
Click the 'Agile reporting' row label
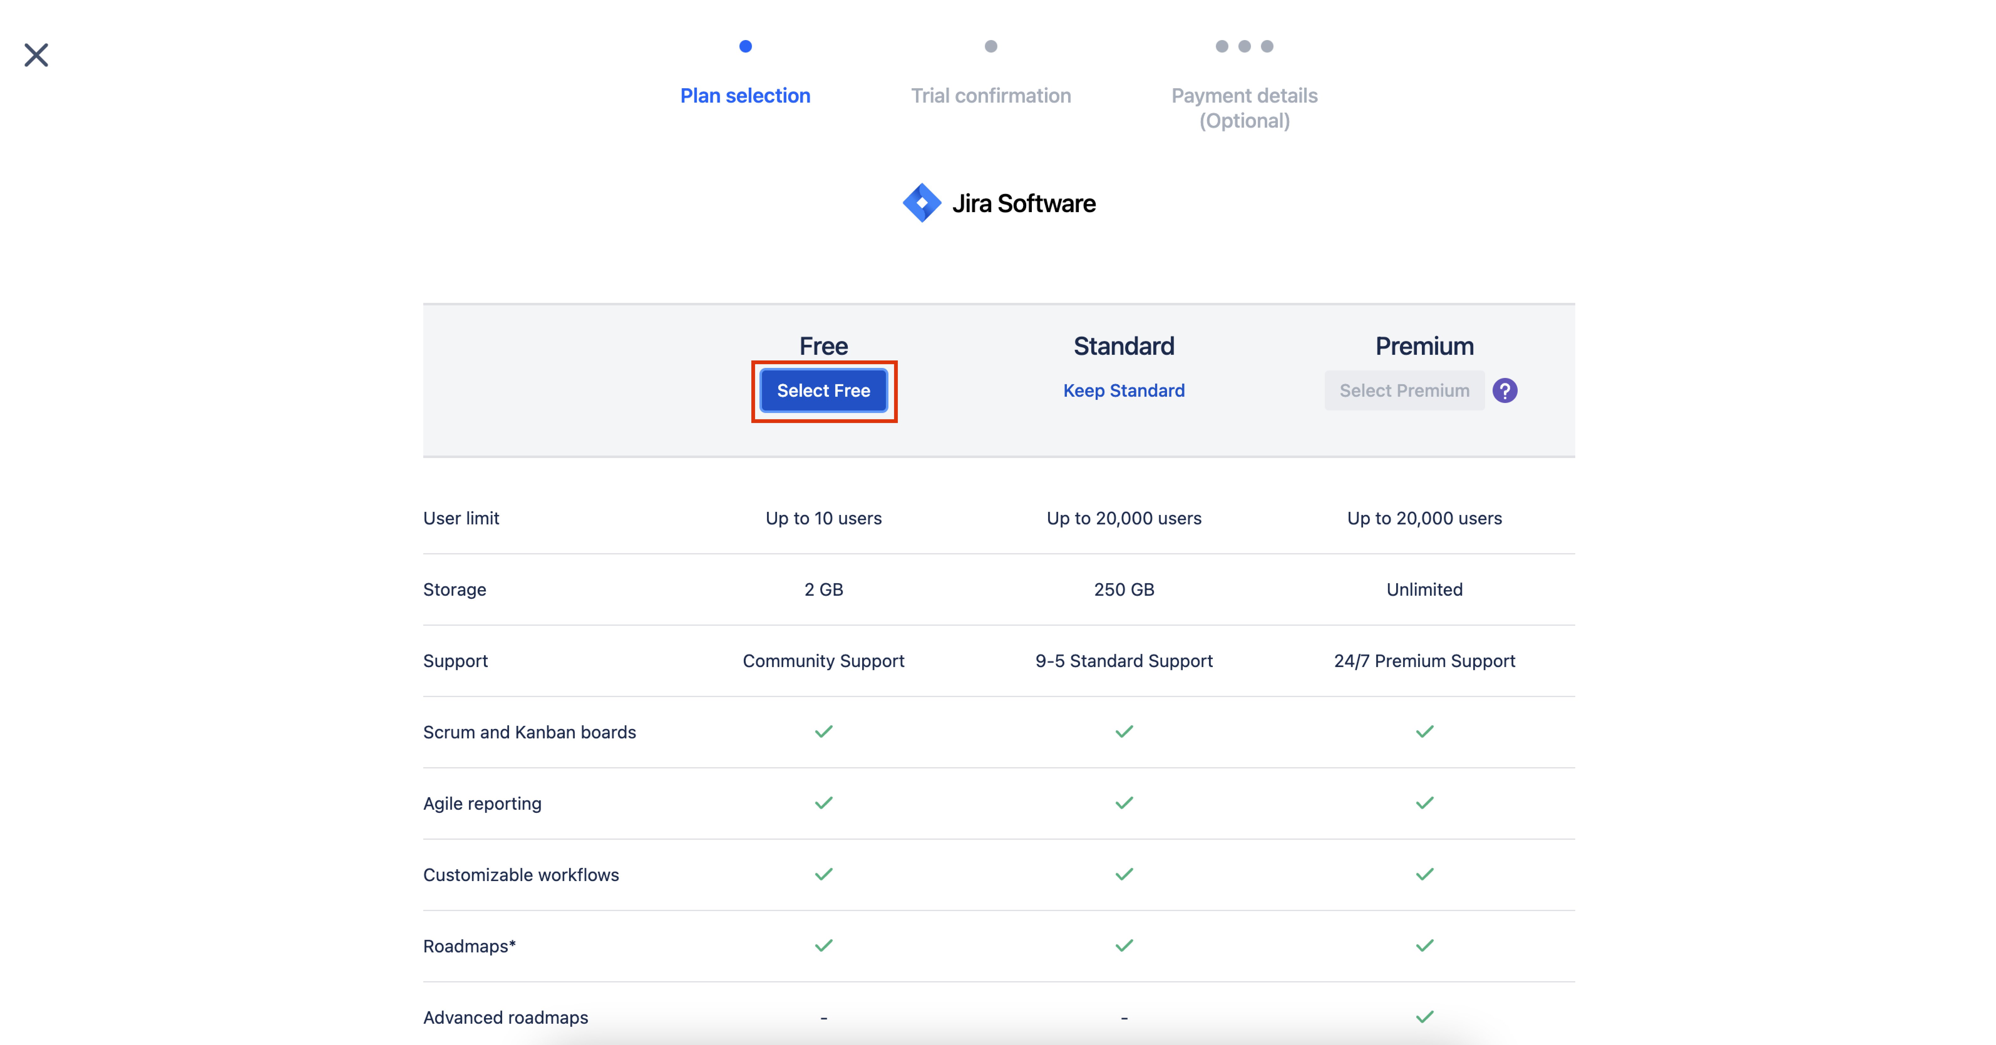[482, 803]
